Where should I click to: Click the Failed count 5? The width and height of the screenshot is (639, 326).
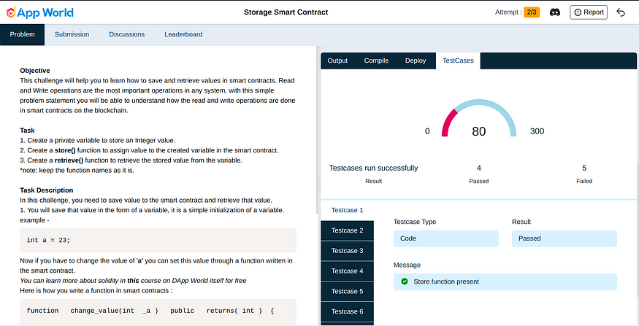(584, 168)
